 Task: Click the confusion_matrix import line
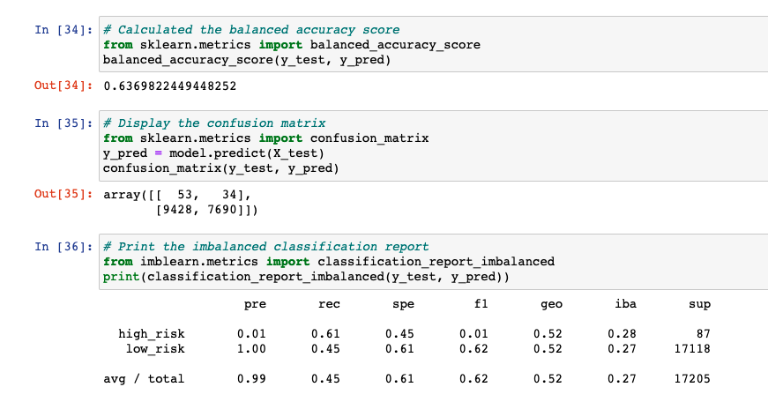[266, 138]
